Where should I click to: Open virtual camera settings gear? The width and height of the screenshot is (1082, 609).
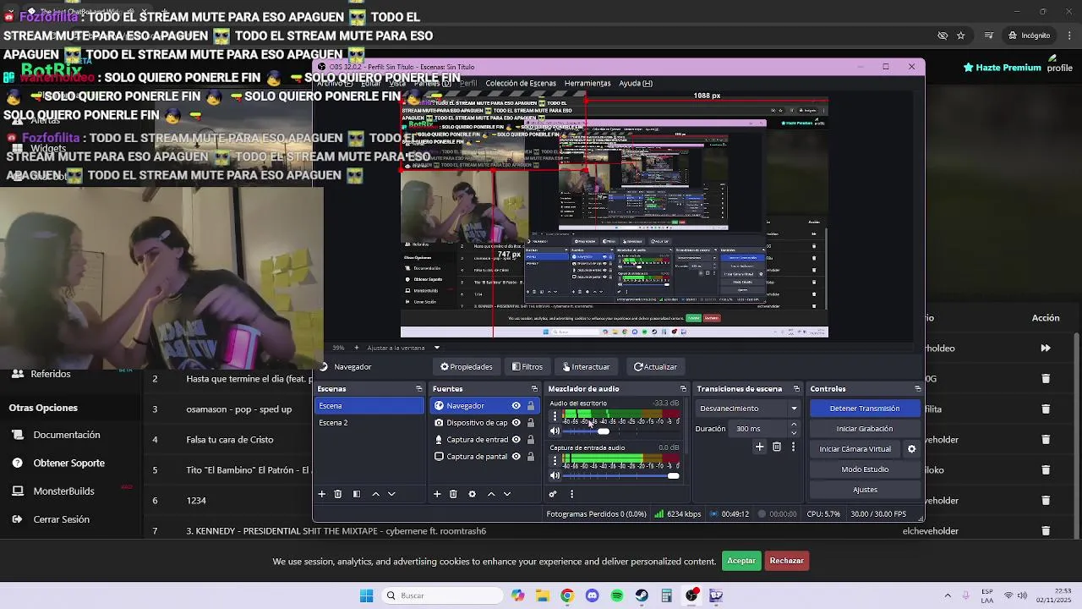pyautogui.click(x=911, y=449)
